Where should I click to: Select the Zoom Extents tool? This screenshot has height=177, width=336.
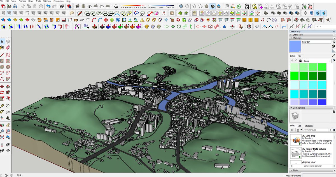2,137
